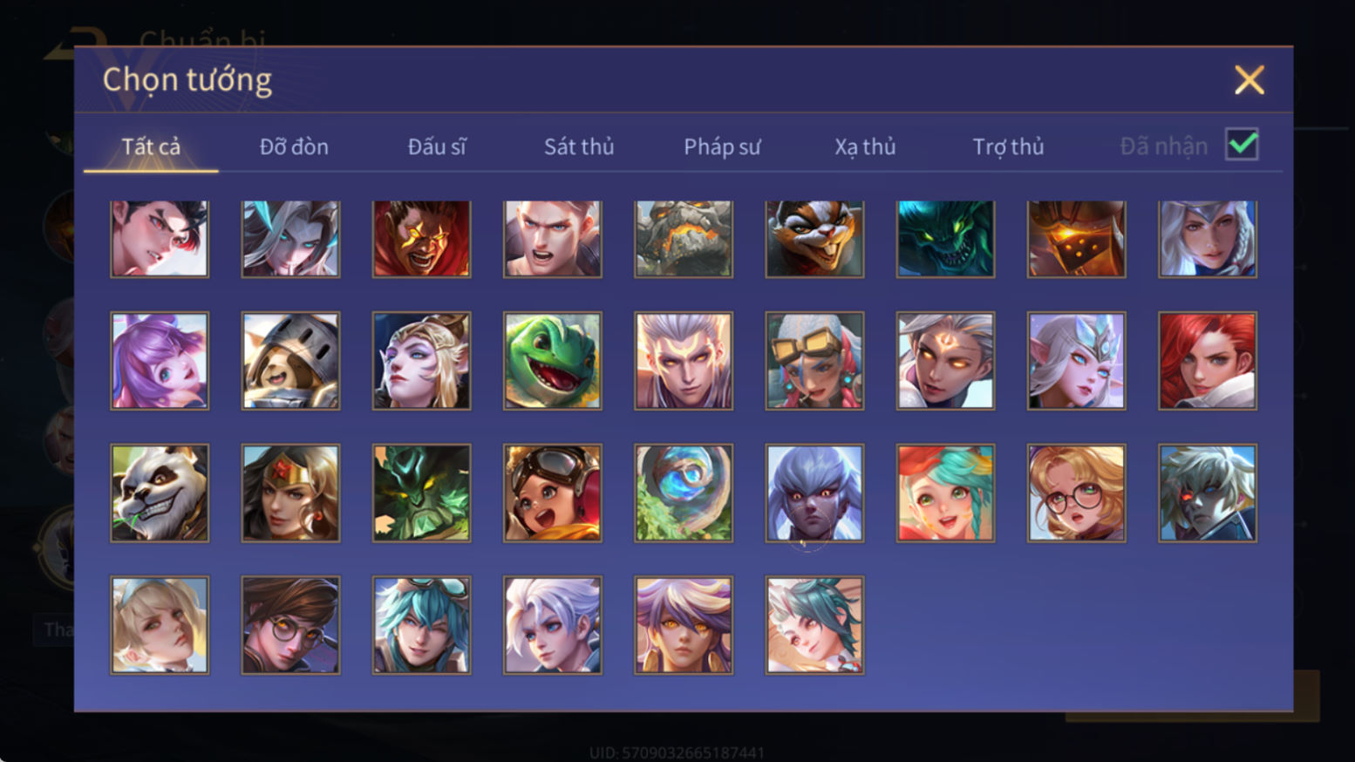Select the Đấu sĩ tab
Viewport: 1355px width, 762px height.
point(437,146)
